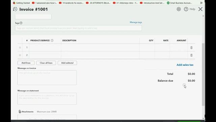Screen dimensions: 216x122
Task: Click the empty field above Tags
Action: tap(33, 17)
